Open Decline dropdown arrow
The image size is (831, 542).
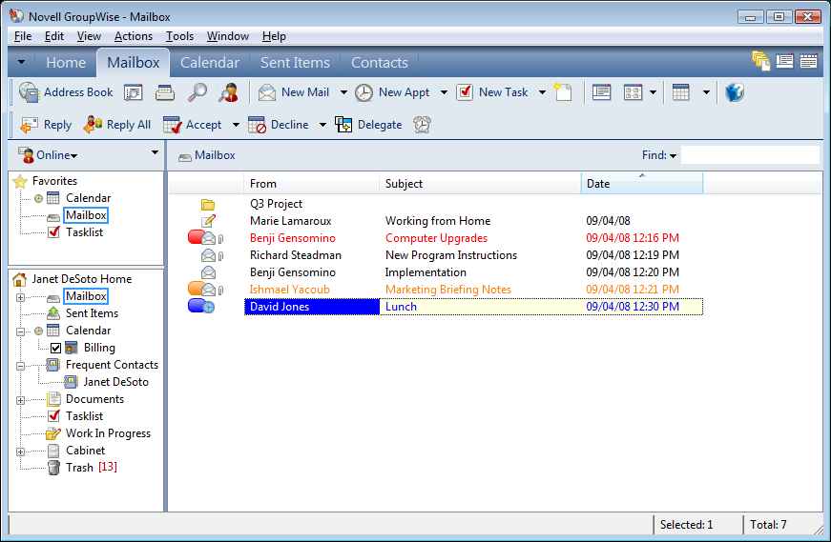(322, 125)
